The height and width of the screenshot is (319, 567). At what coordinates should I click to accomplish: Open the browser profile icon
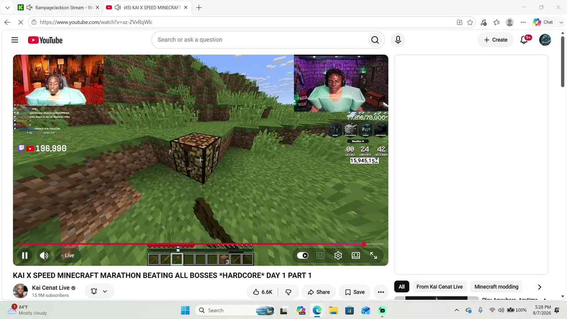tap(510, 22)
